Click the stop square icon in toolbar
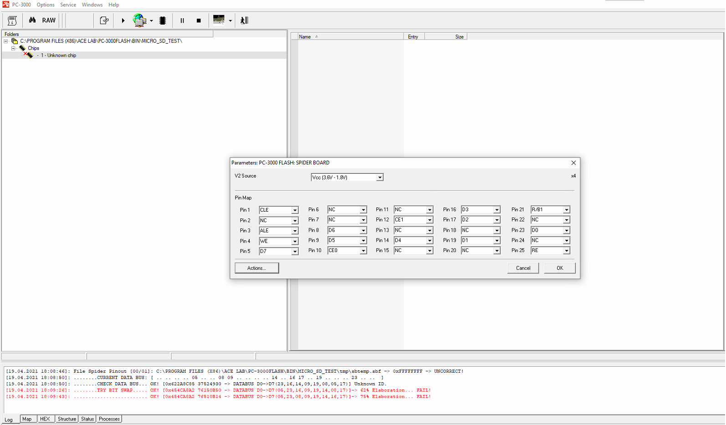Image resolution: width=726 pixels, height=425 pixels. click(199, 20)
